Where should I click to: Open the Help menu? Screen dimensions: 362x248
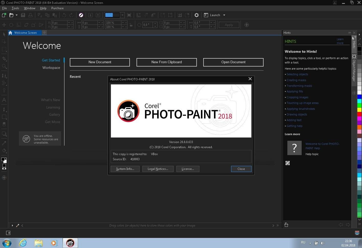43,8
